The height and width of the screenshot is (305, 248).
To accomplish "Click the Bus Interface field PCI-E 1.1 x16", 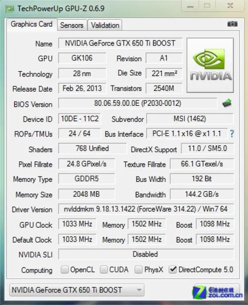I will click(187, 133).
